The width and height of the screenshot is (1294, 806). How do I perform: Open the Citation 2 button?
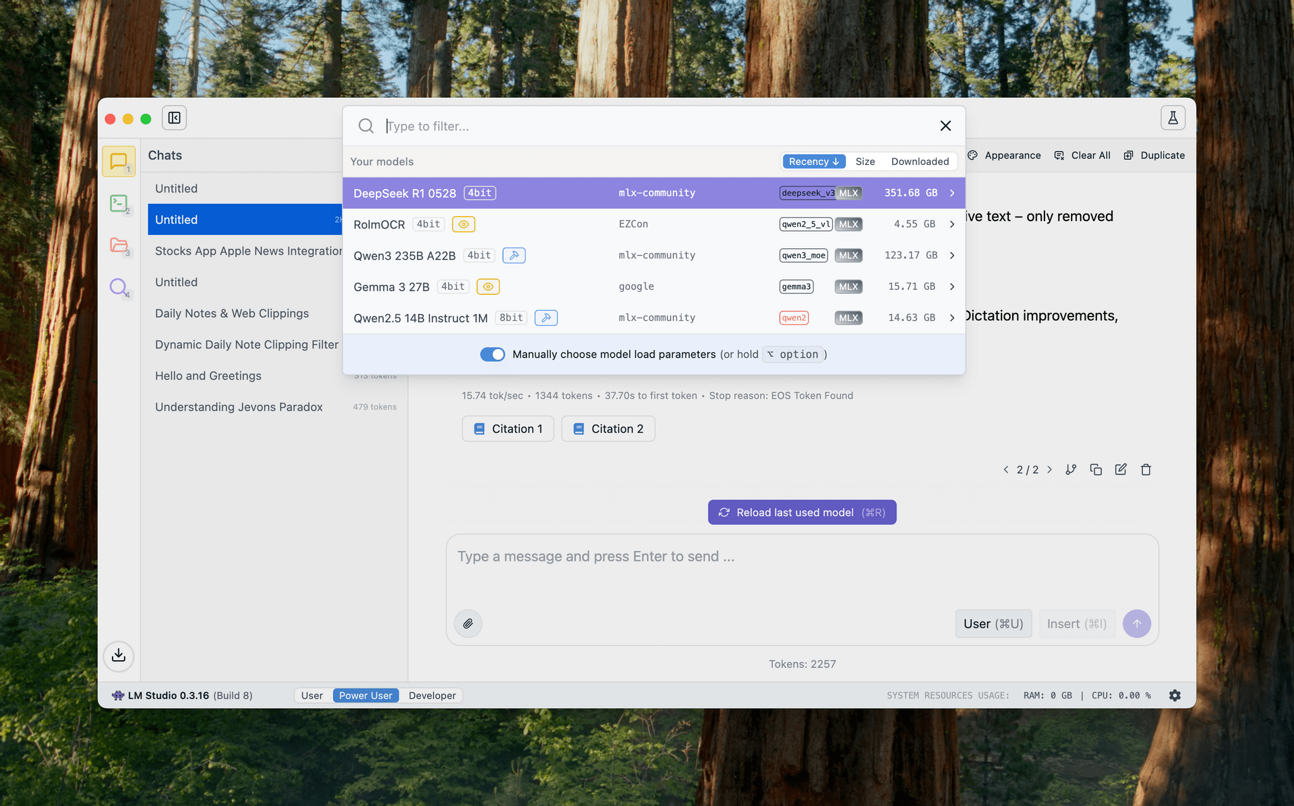pyautogui.click(x=608, y=429)
